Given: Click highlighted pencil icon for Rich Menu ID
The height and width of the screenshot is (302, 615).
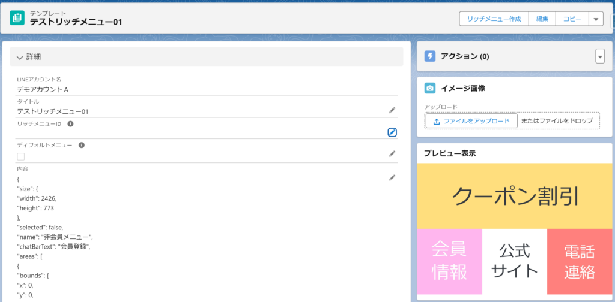Looking at the screenshot, I should pos(392,132).
